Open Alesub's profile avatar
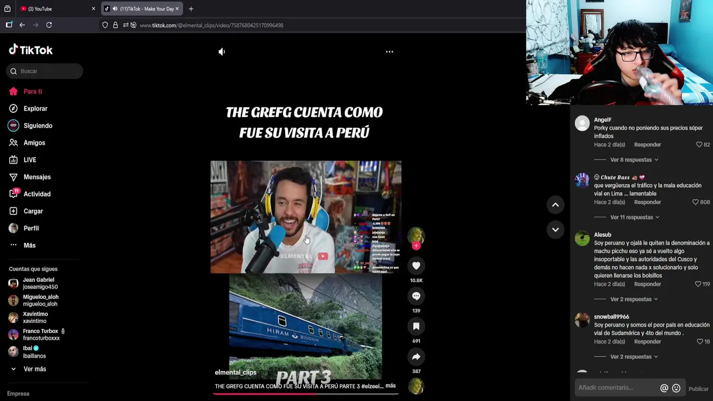713x401 pixels. pyautogui.click(x=582, y=238)
